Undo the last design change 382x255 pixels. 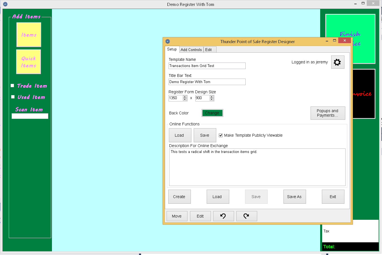[x=223, y=216]
